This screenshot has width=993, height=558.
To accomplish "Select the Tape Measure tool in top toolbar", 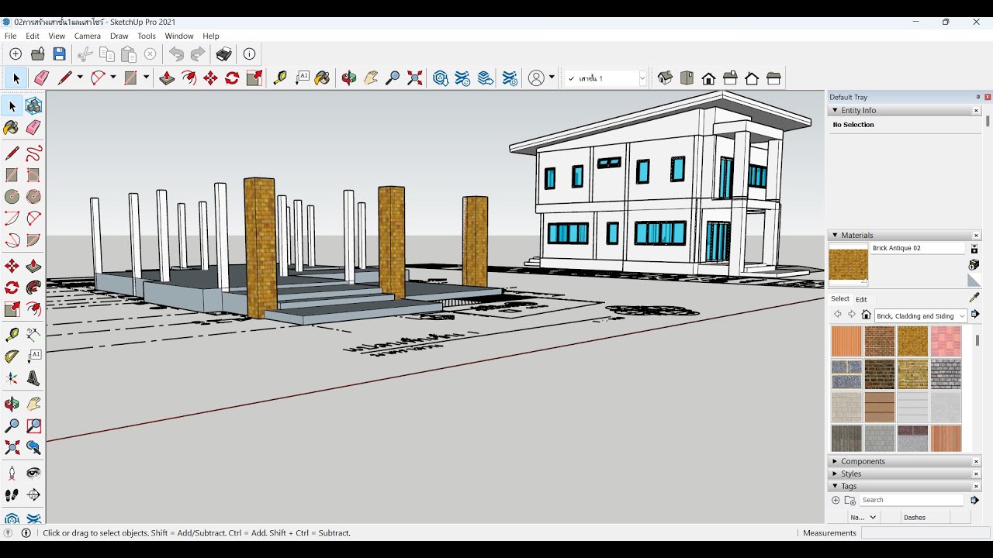I will click(x=280, y=78).
